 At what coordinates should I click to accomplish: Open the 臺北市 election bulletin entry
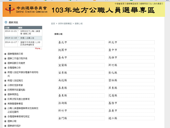tap(80, 42)
